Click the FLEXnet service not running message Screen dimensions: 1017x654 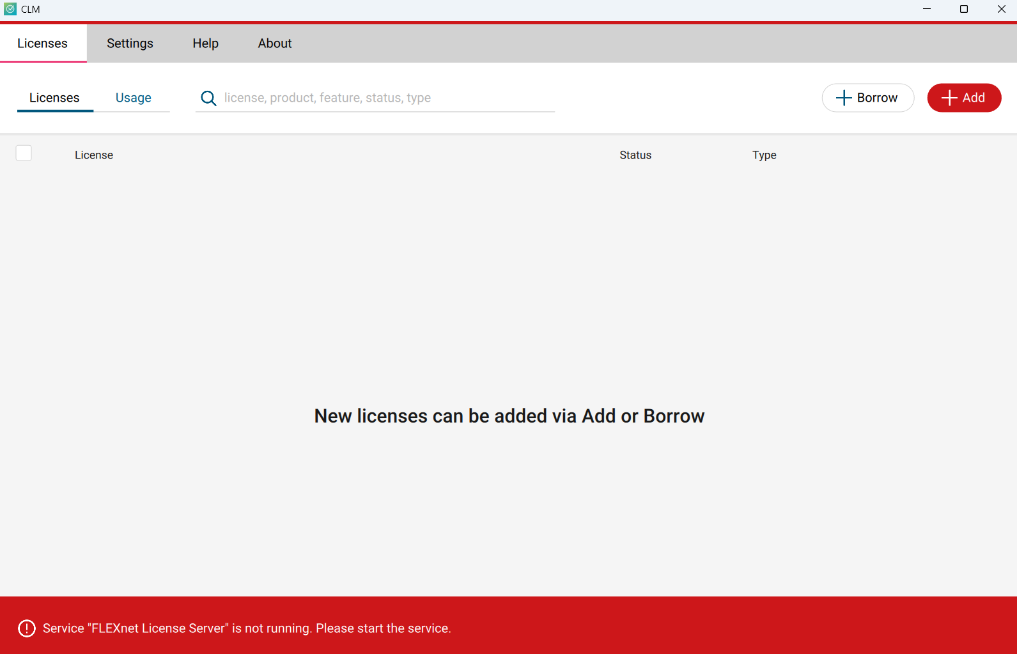247,628
